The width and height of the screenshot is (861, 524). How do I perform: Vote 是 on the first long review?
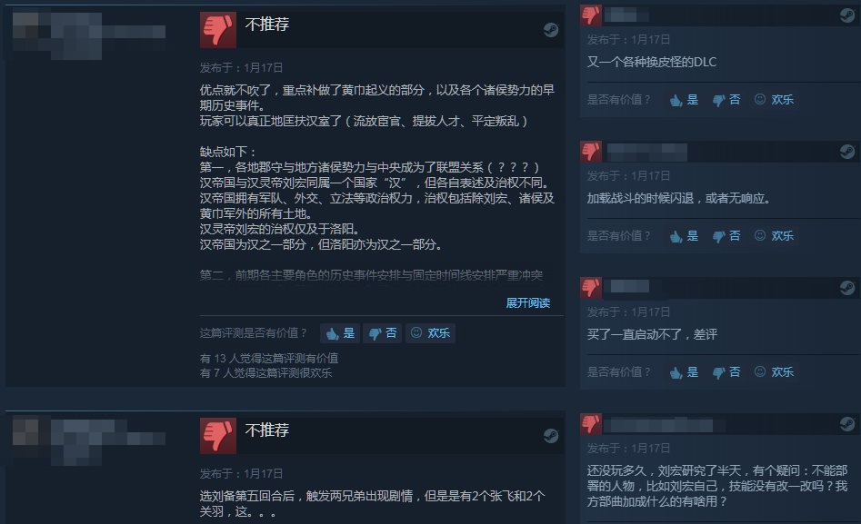pyautogui.click(x=340, y=333)
